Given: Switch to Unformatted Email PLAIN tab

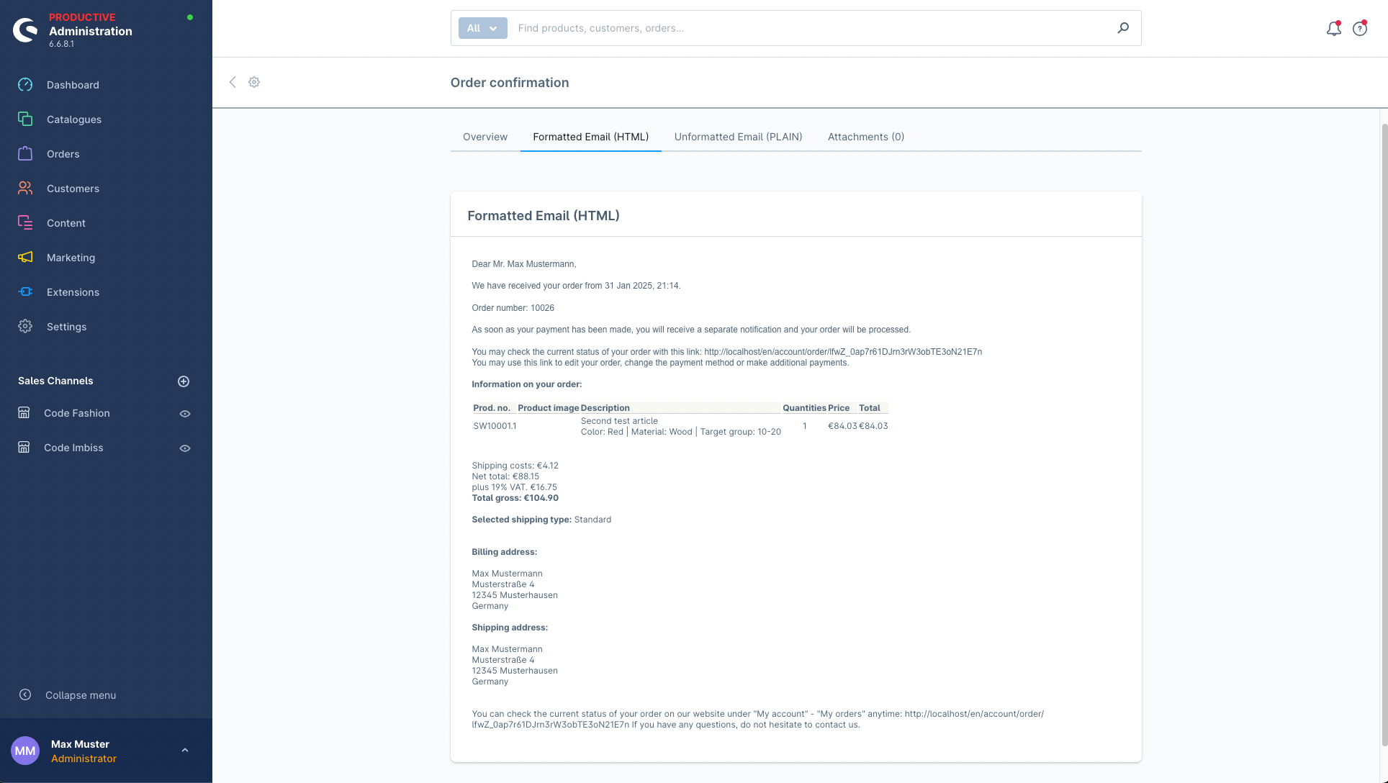Looking at the screenshot, I should pos(738,136).
